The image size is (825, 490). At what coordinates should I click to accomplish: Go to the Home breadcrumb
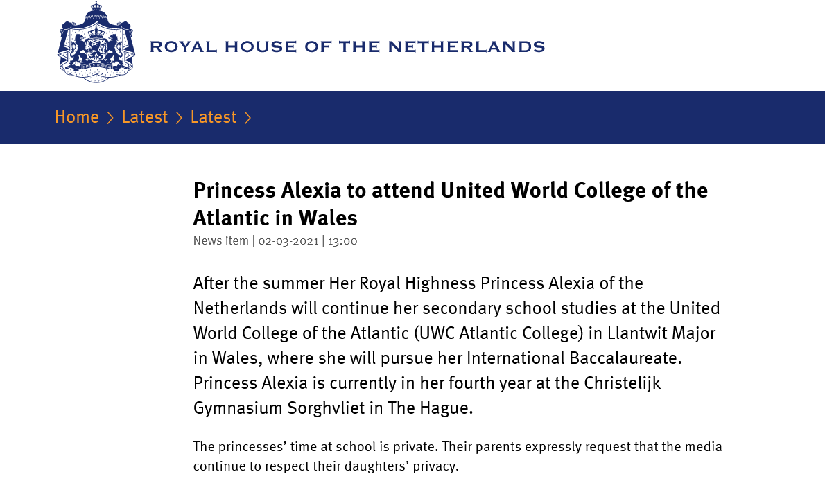point(77,117)
